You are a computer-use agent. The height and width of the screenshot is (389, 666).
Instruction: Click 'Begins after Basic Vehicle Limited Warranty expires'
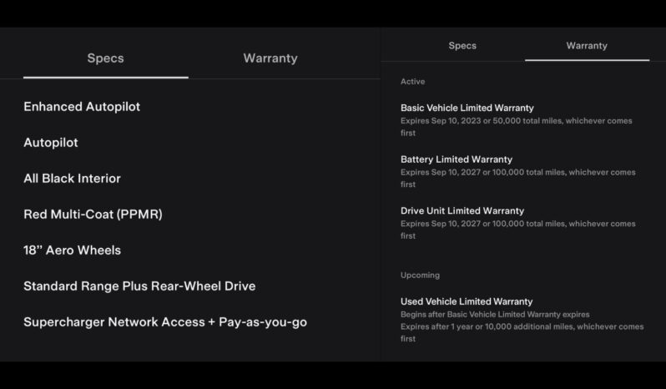pyautogui.click(x=495, y=315)
